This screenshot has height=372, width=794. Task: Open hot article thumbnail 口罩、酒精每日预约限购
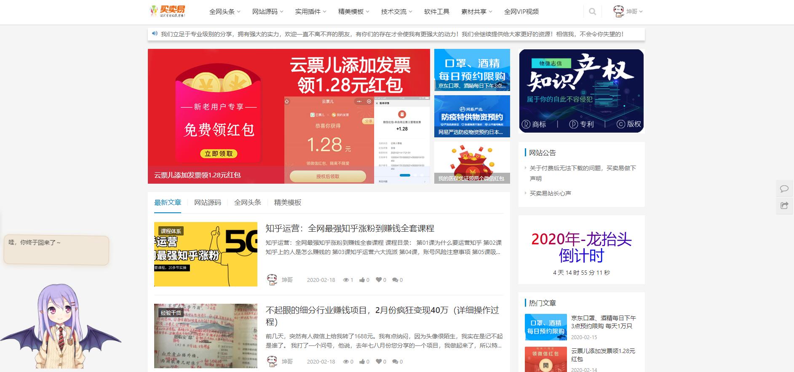coord(546,327)
